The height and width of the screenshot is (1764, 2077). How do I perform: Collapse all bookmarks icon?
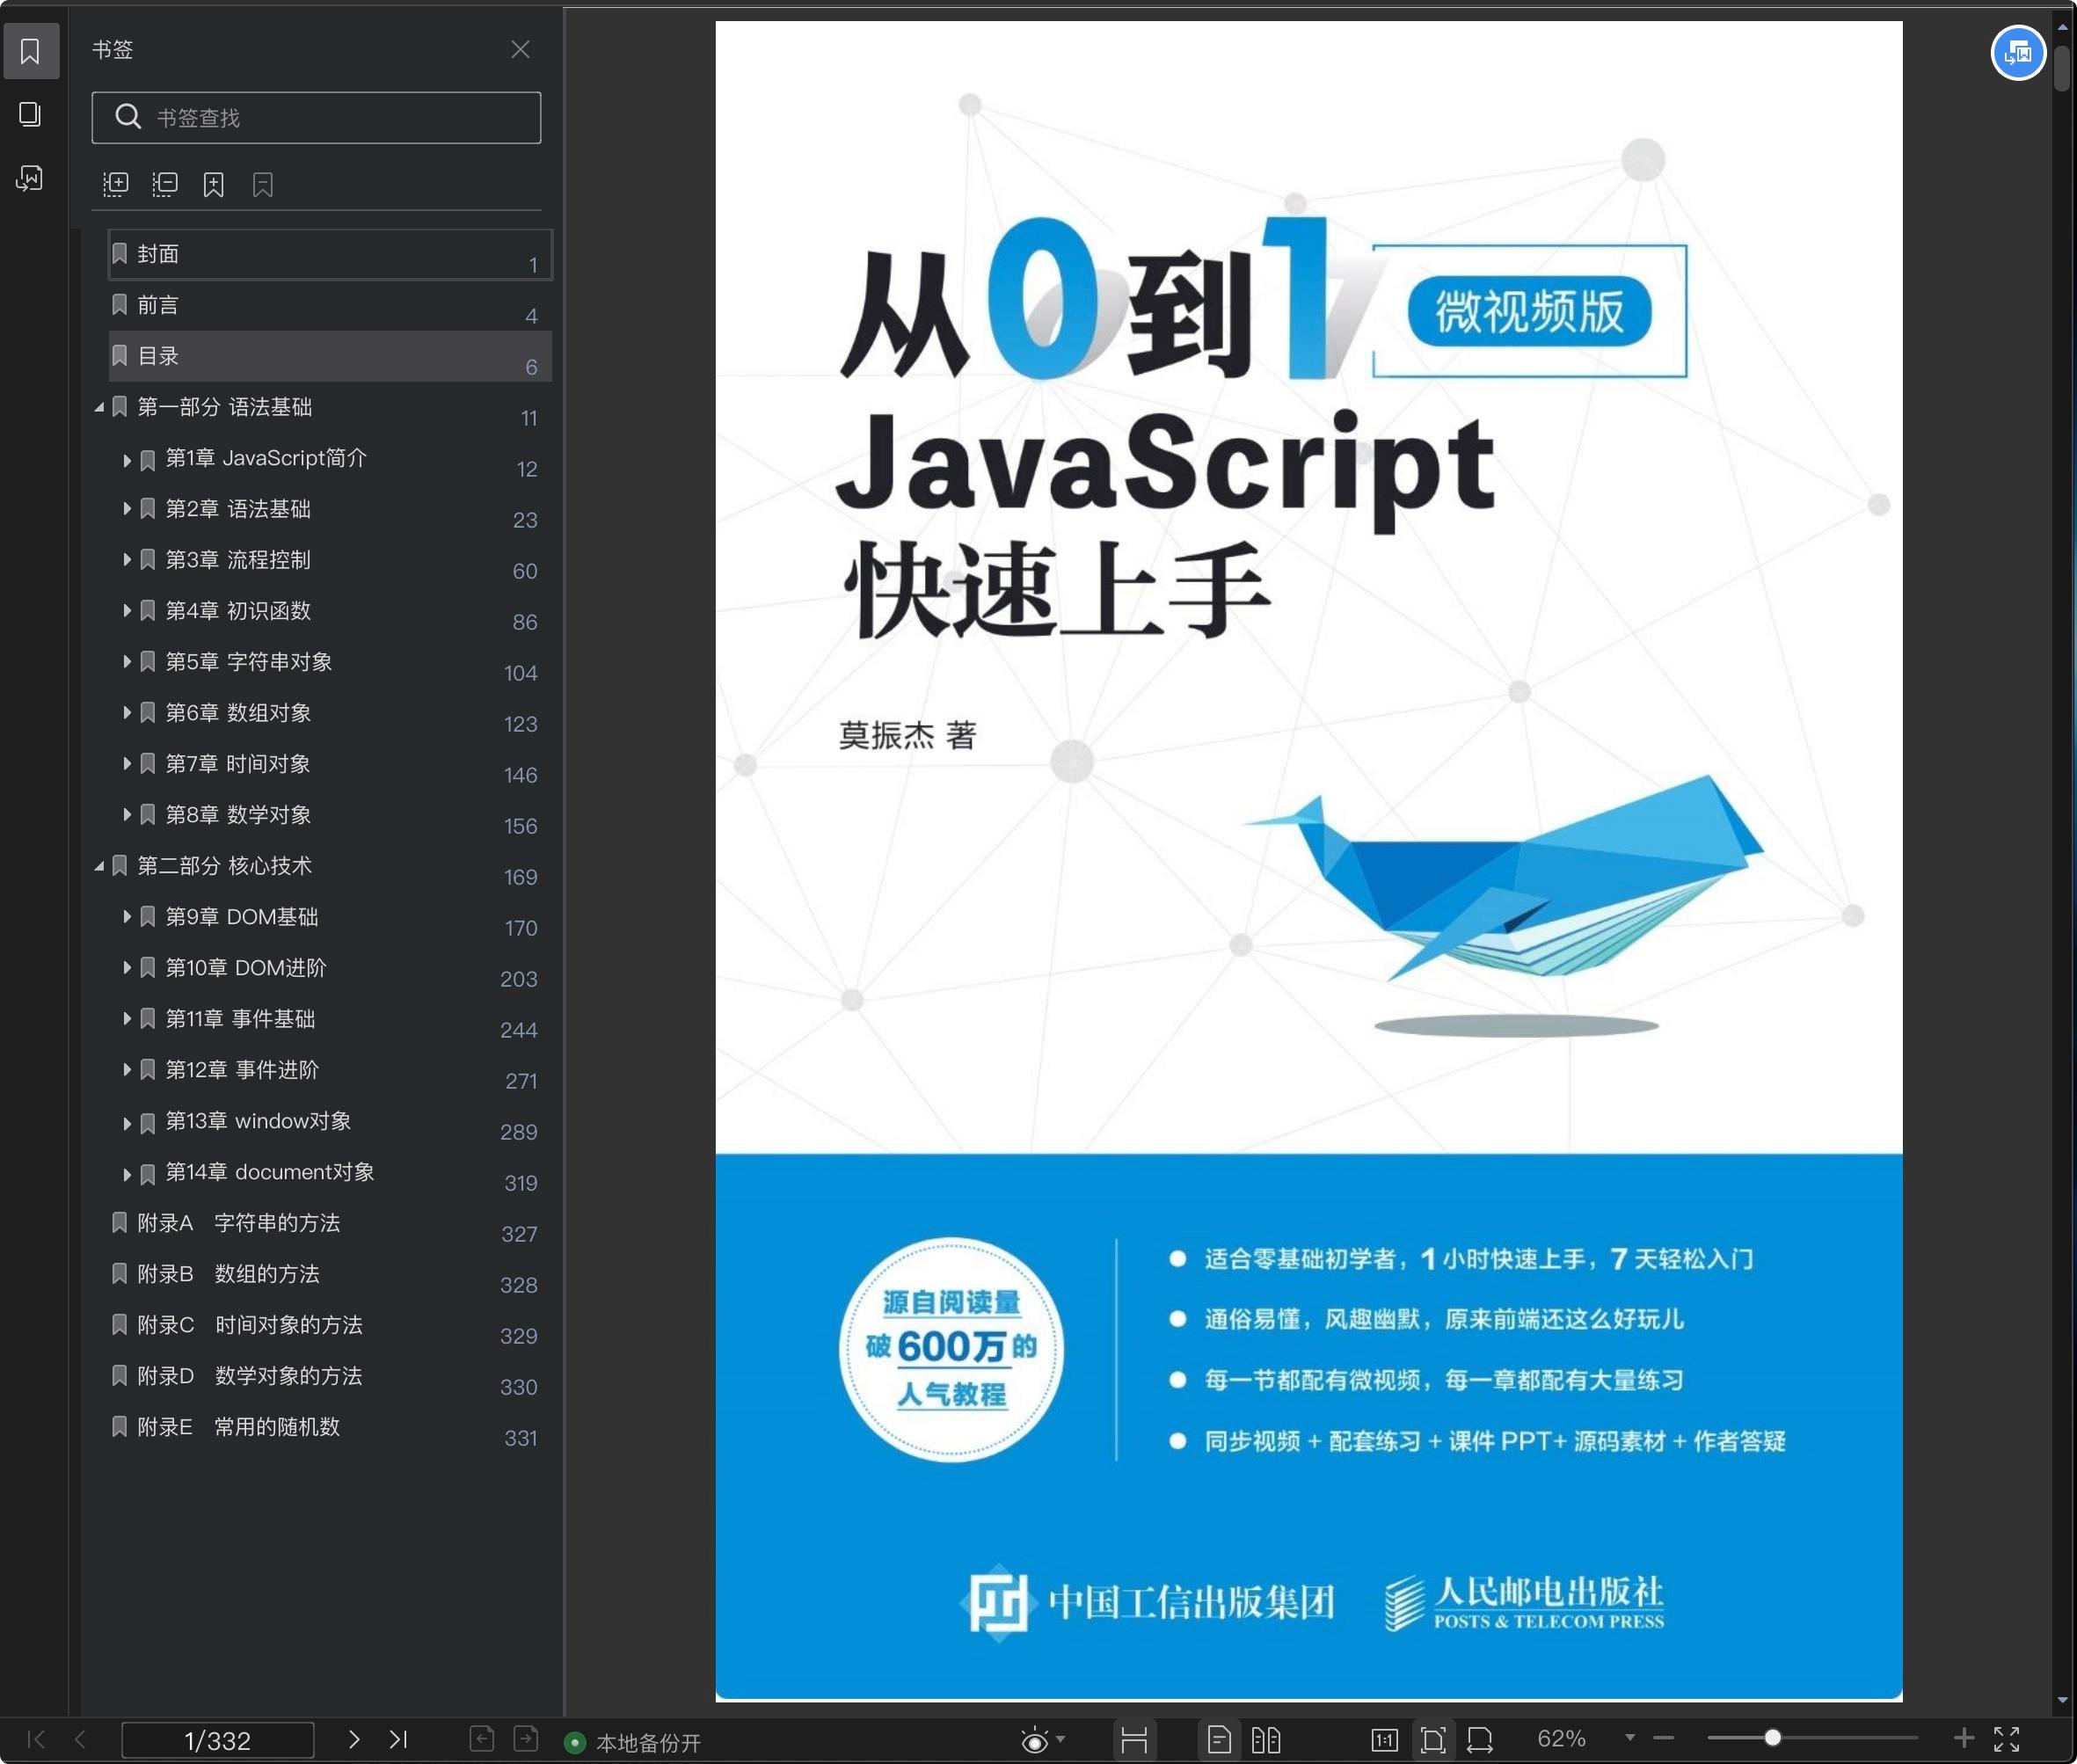[165, 184]
